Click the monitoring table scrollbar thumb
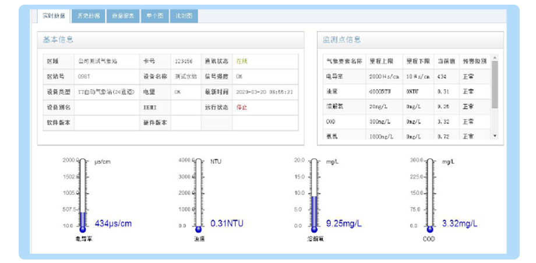 click(495, 84)
